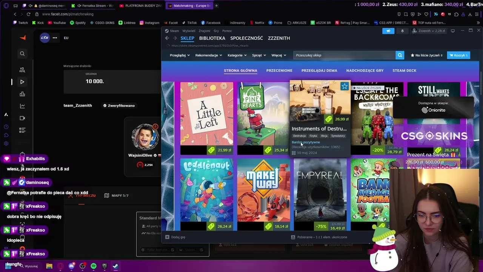
Task: Click Opera GX browser taskbar icon
Action: [x=60, y=266]
